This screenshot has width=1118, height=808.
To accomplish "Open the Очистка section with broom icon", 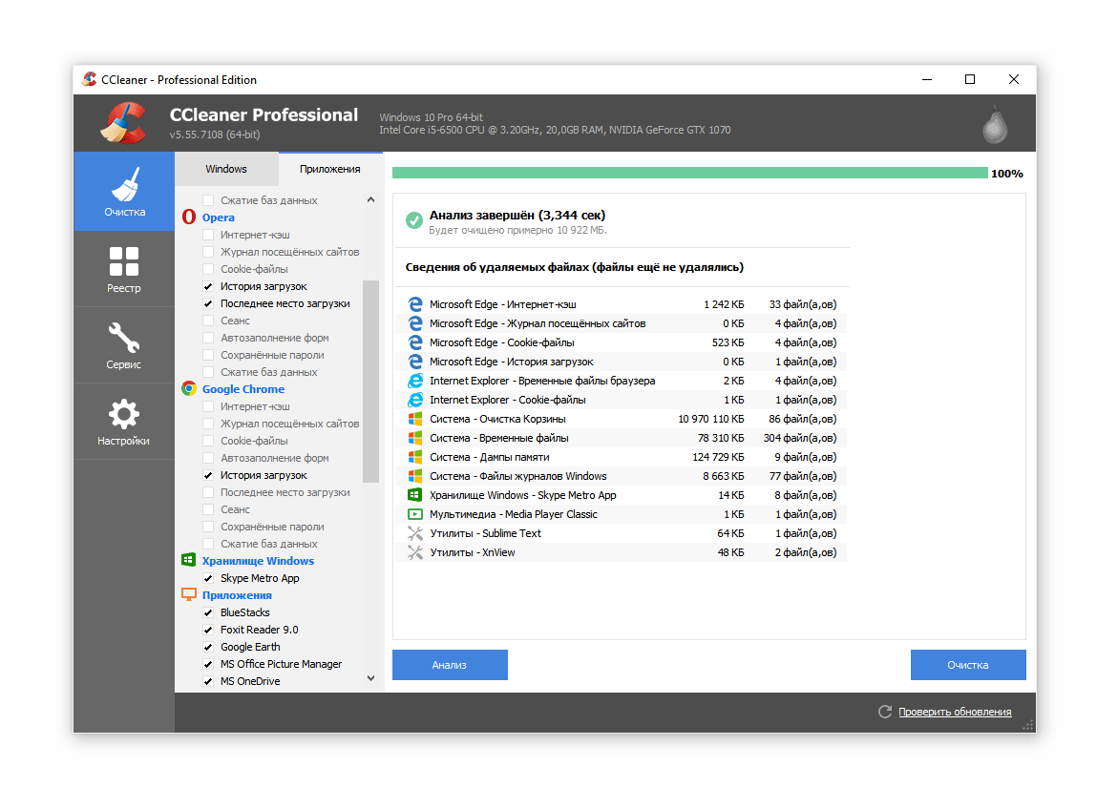I will point(124,192).
